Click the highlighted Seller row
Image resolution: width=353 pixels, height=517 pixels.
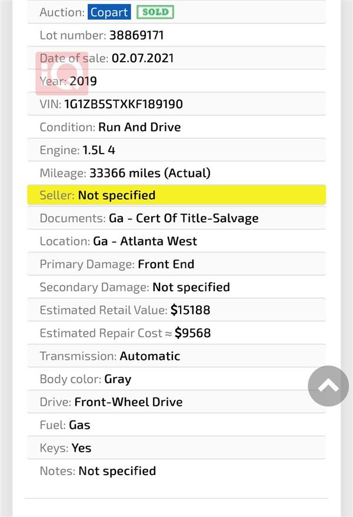point(176,195)
